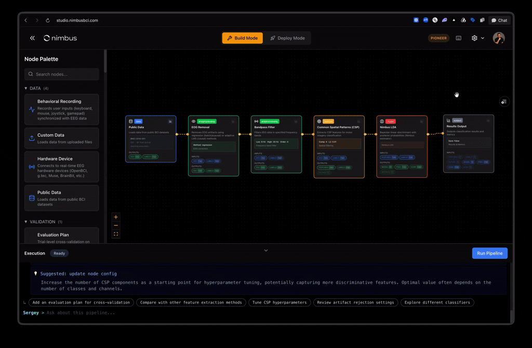Image resolution: width=532 pixels, height=348 pixels.
Task: Click chart icon on Results Output node
Action: point(488,120)
